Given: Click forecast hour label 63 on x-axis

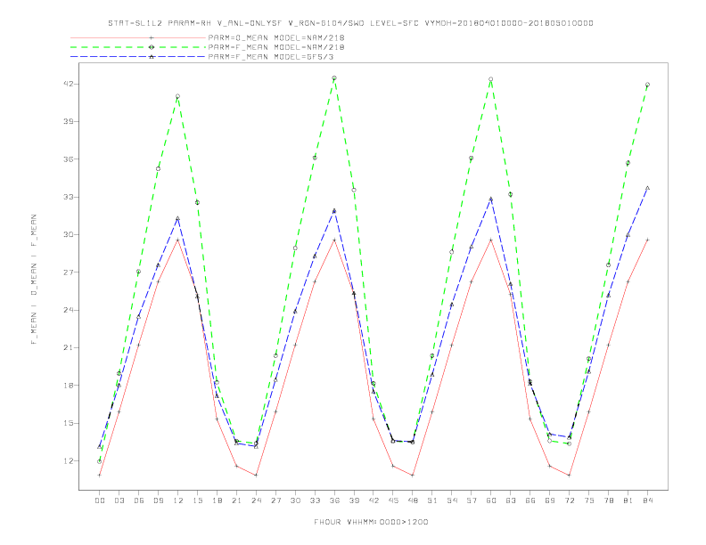Looking at the screenshot, I should [x=511, y=500].
